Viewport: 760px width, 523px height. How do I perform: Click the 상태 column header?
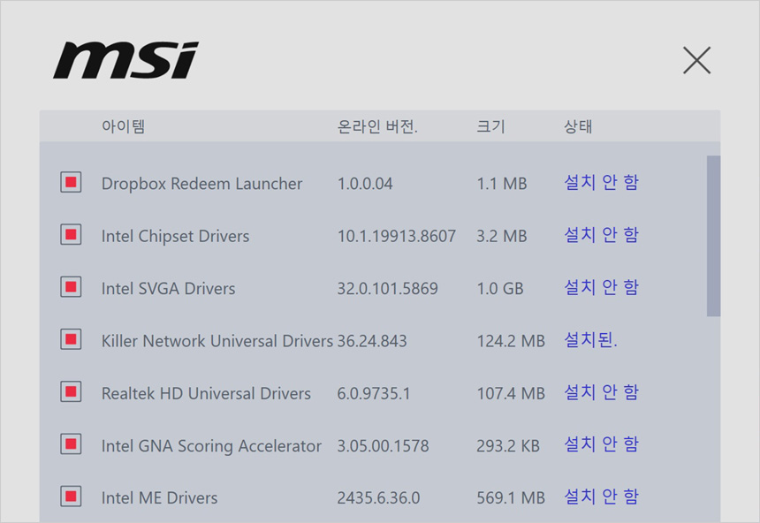(578, 126)
